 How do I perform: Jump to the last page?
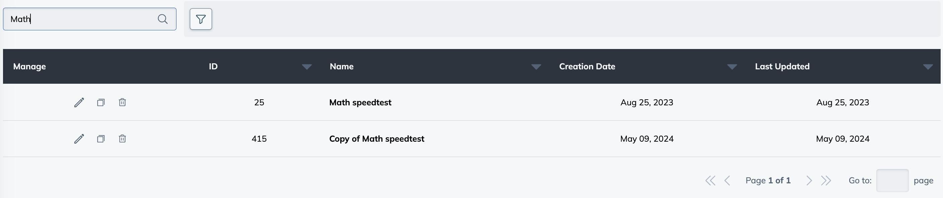coord(826,180)
